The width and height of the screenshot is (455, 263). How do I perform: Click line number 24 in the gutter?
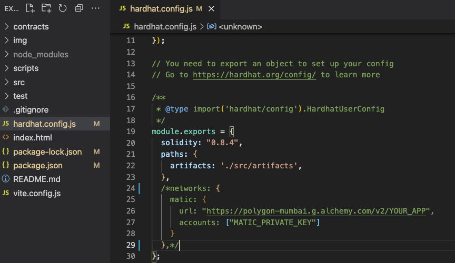[131, 188]
